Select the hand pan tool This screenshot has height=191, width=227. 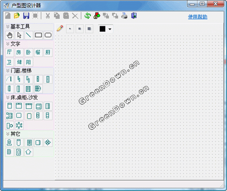[x=10, y=35]
